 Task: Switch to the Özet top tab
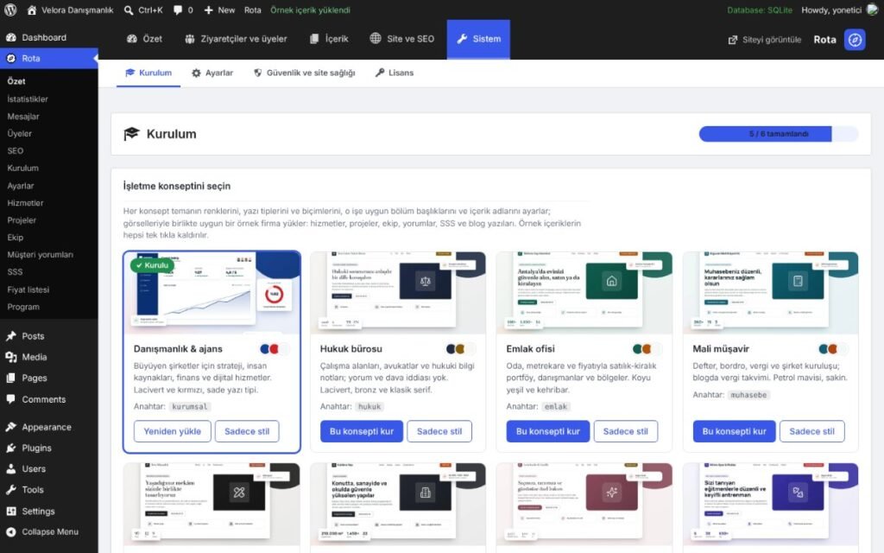(144, 39)
